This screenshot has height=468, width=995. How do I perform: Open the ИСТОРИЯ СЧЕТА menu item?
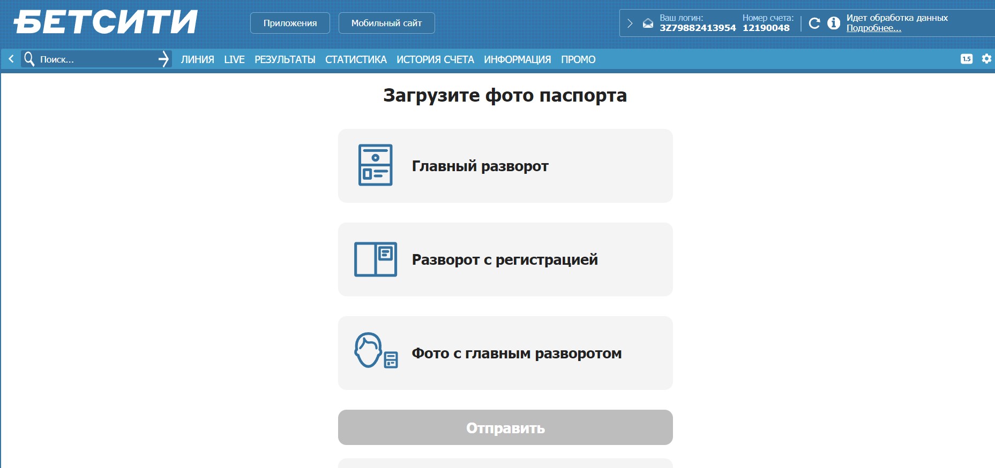(x=435, y=59)
